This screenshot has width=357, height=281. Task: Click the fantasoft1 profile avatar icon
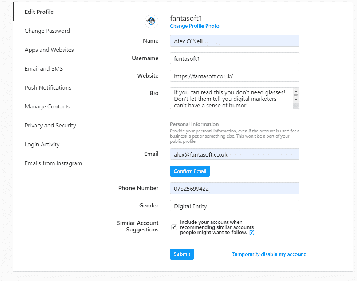click(x=152, y=21)
